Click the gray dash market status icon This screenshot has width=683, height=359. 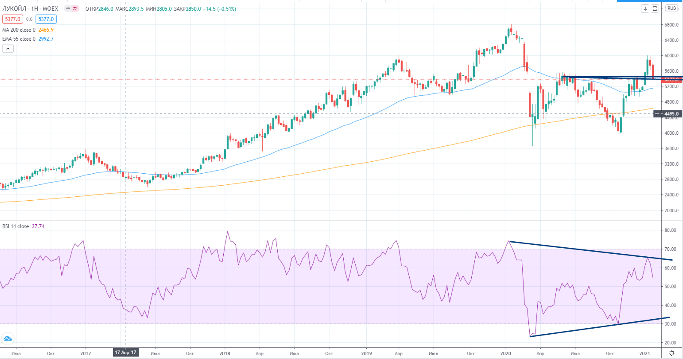pyautogui.click(x=68, y=9)
